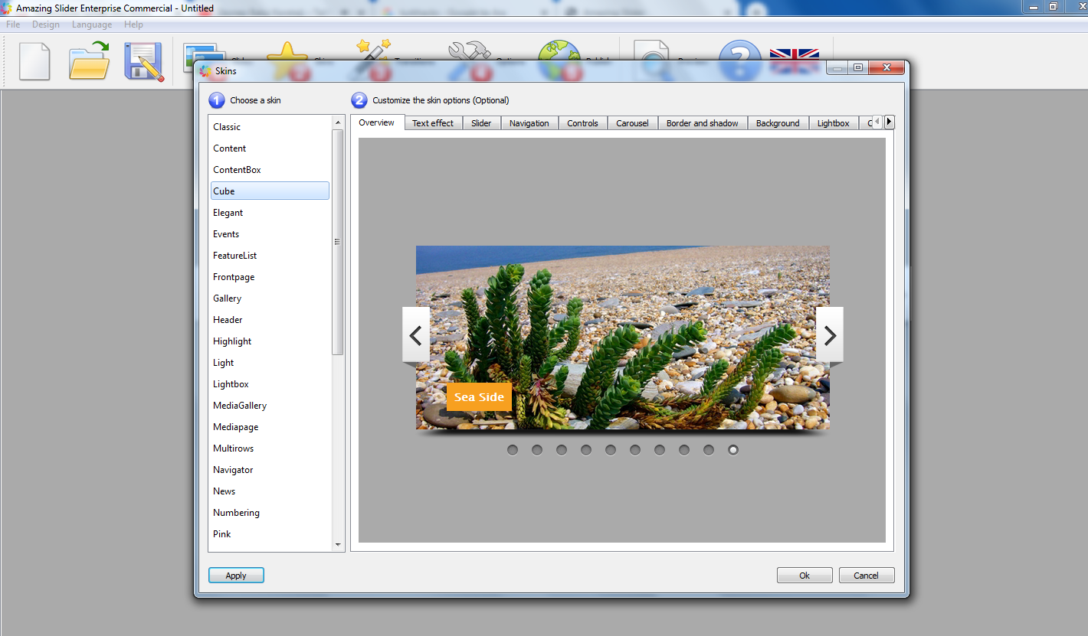
Task: Choose the Numbering skin
Action: click(270, 513)
